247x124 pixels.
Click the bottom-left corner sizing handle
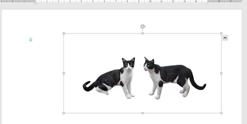(x=64, y=113)
